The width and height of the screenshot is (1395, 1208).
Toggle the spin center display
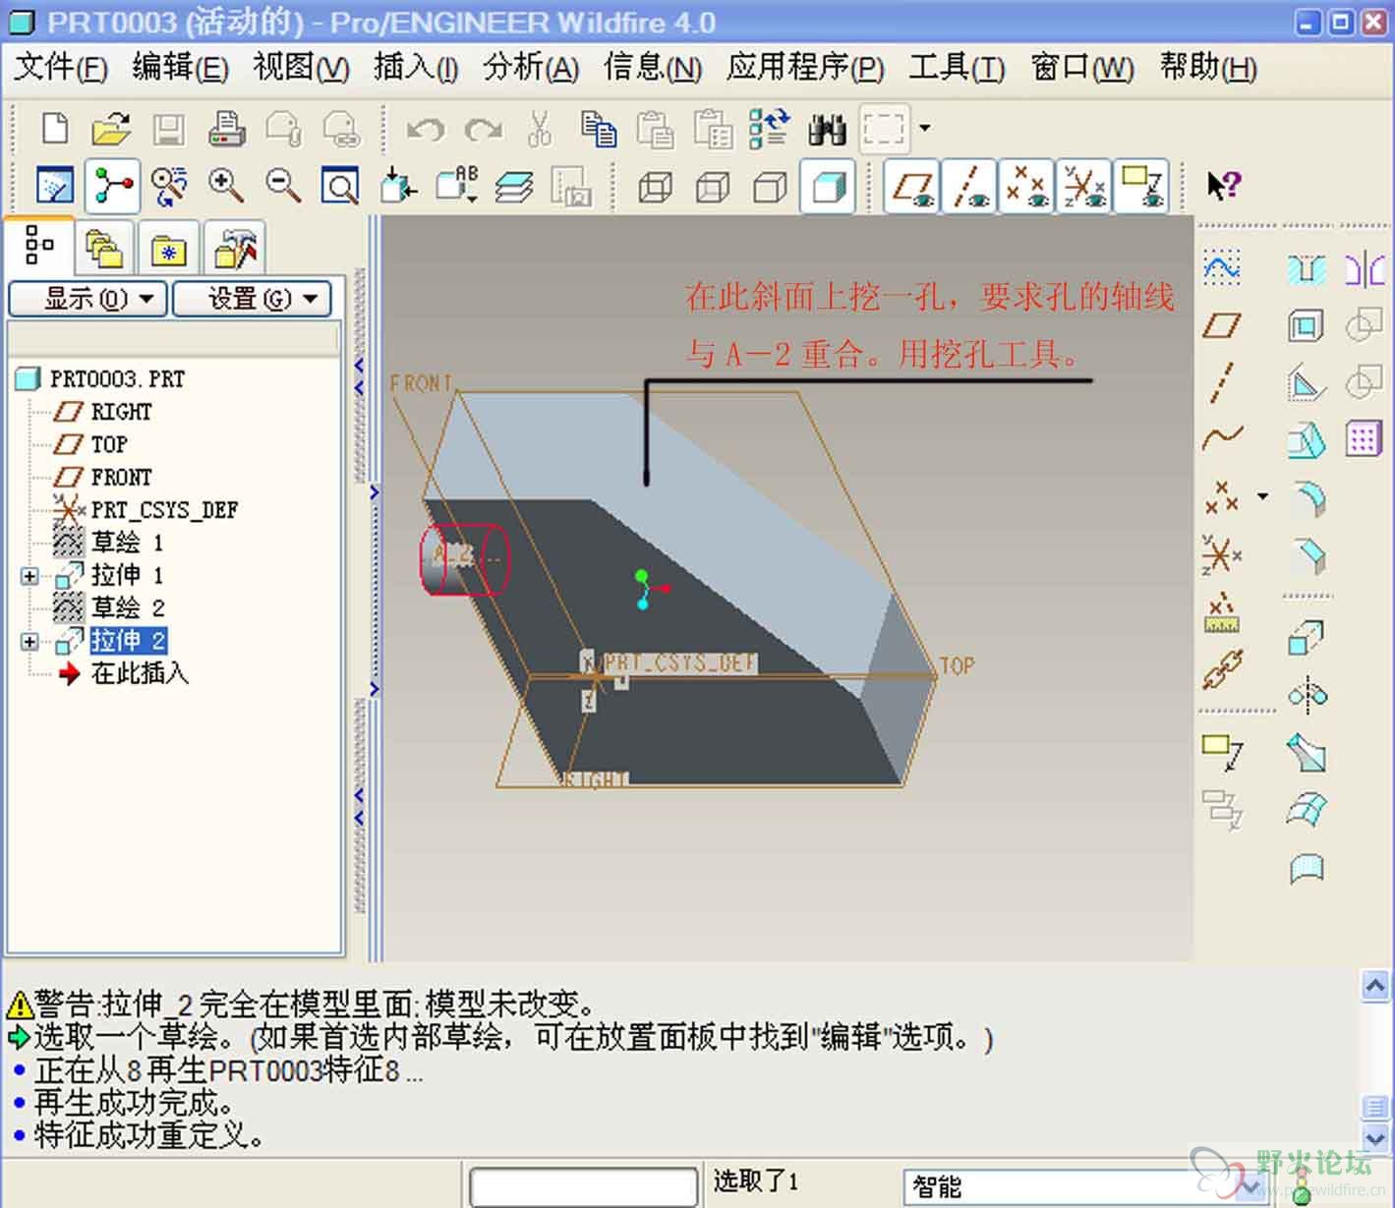point(112,186)
